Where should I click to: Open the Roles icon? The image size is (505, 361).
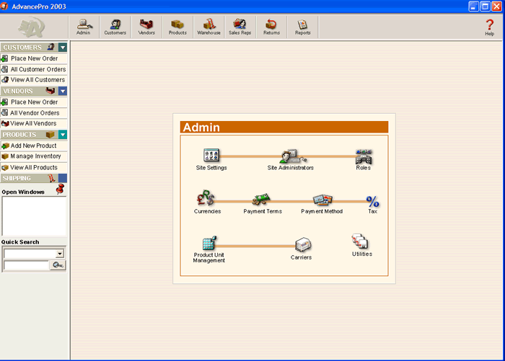point(364,159)
